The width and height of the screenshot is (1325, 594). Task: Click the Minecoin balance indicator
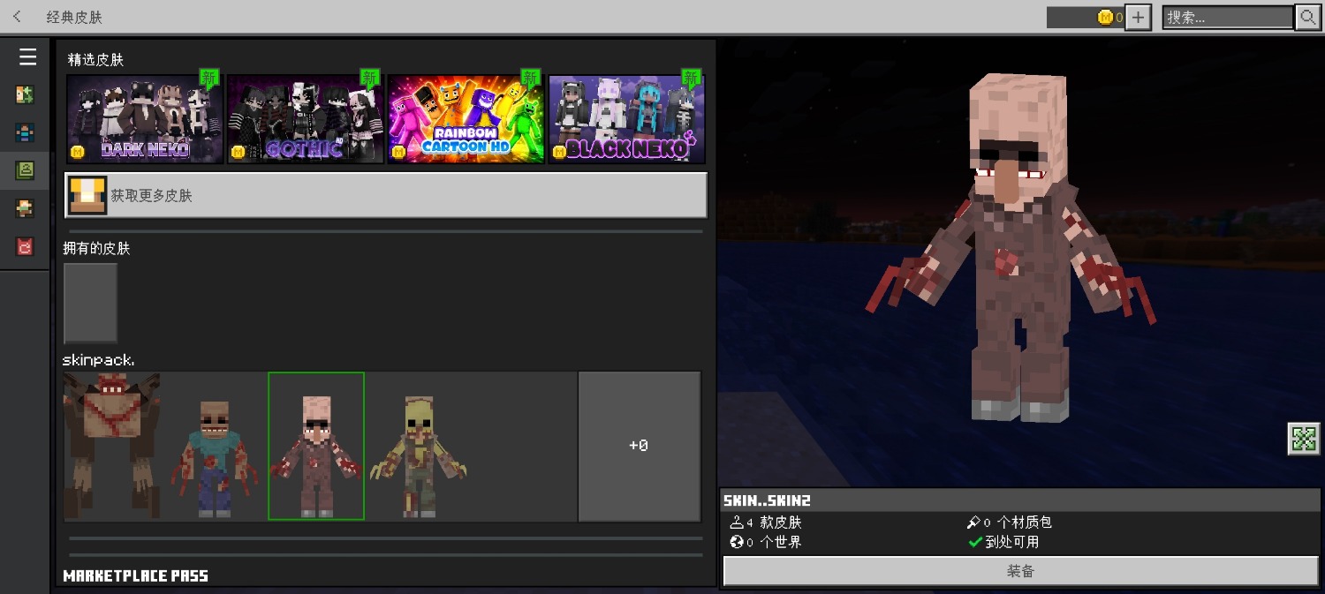(x=1086, y=18)
